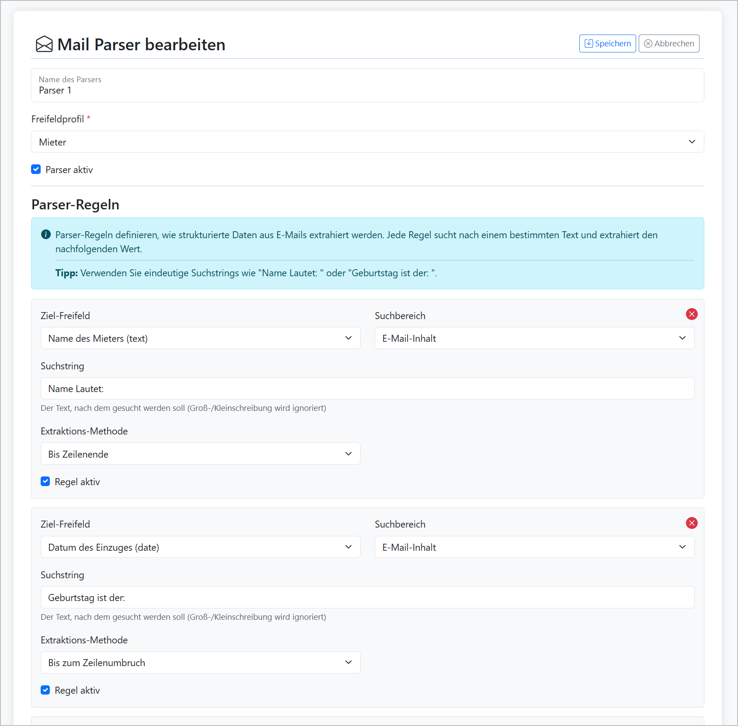Click the cancel icon inside the Abbrechen button

coord(649,43)
